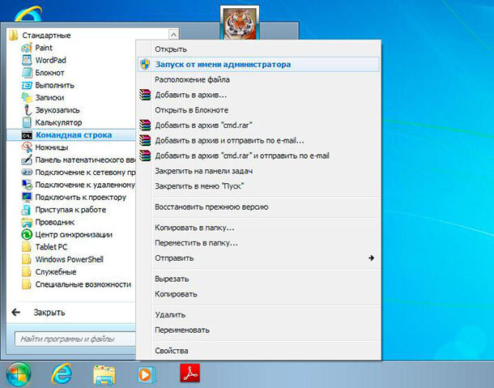Click the Закрыть back button

[x=49, y=313]
